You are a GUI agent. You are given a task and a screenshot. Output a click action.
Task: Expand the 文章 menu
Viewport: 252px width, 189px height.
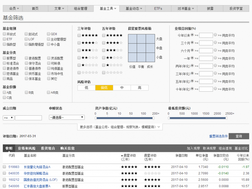(58, 9)
